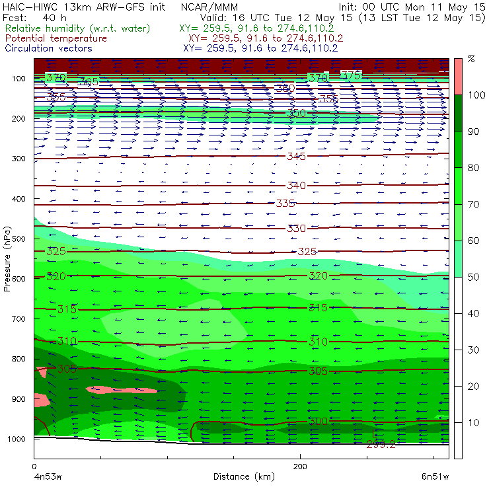Screen dimensions: 489x489
Task: Click the '6n51w' end location label
Action: (x=435, y=477)
